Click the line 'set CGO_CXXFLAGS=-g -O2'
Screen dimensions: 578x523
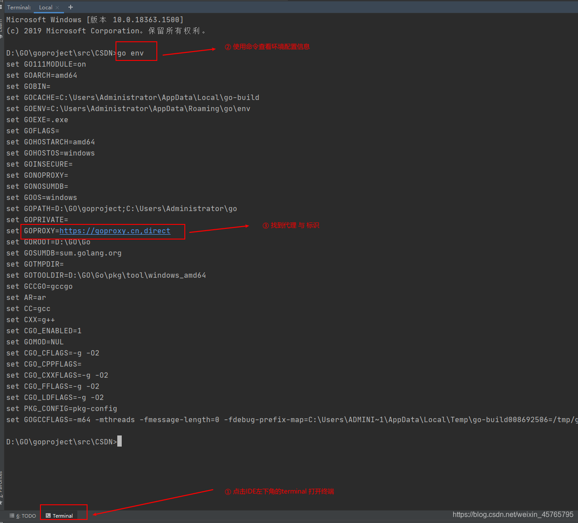coord(57,375)
